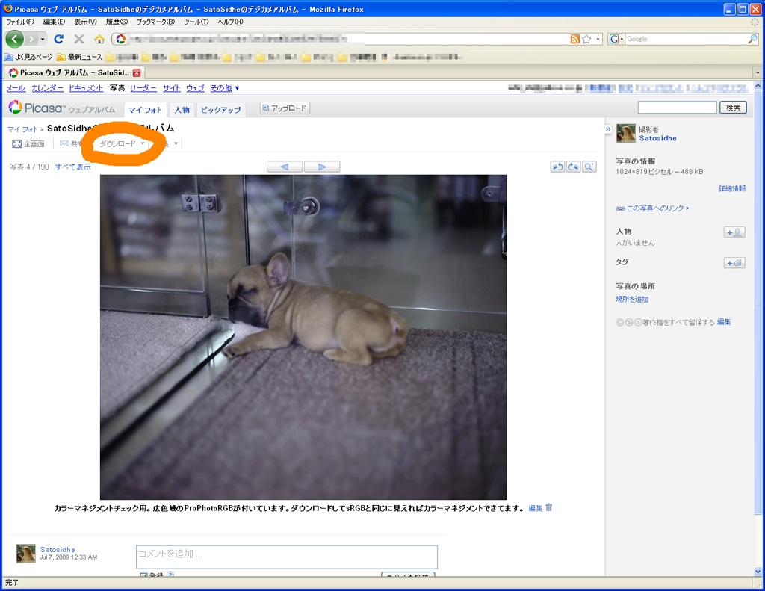Screen dimensions: 765x591
Task: Collapse the right sidebar with double-chevron
Action: 608,129
